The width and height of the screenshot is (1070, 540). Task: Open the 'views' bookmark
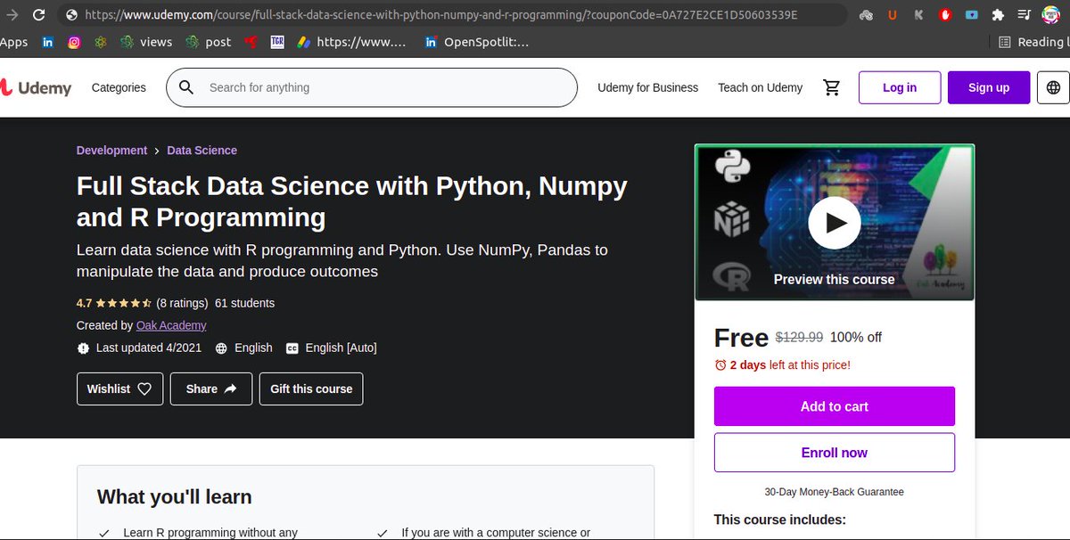(x=146, y=42)
